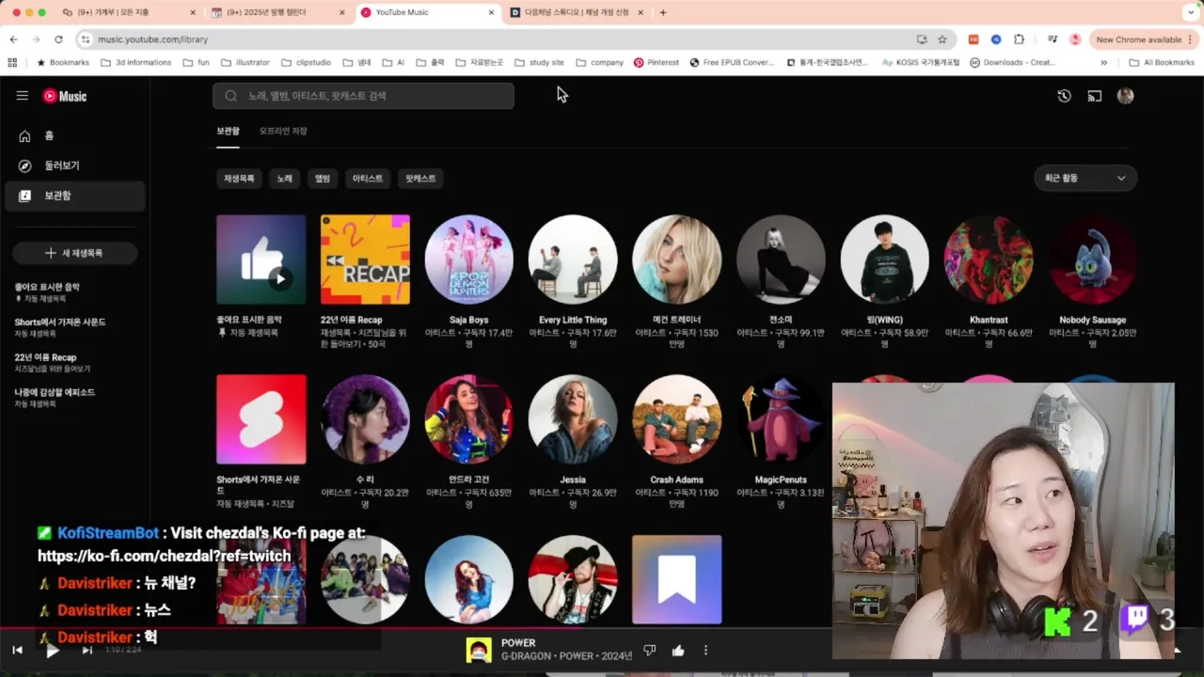This screenshot has height=677, width=1204.
Task: Expand the sort dropdown 최근 활동
Action: pyautogui.click(x=1085, y=178)
